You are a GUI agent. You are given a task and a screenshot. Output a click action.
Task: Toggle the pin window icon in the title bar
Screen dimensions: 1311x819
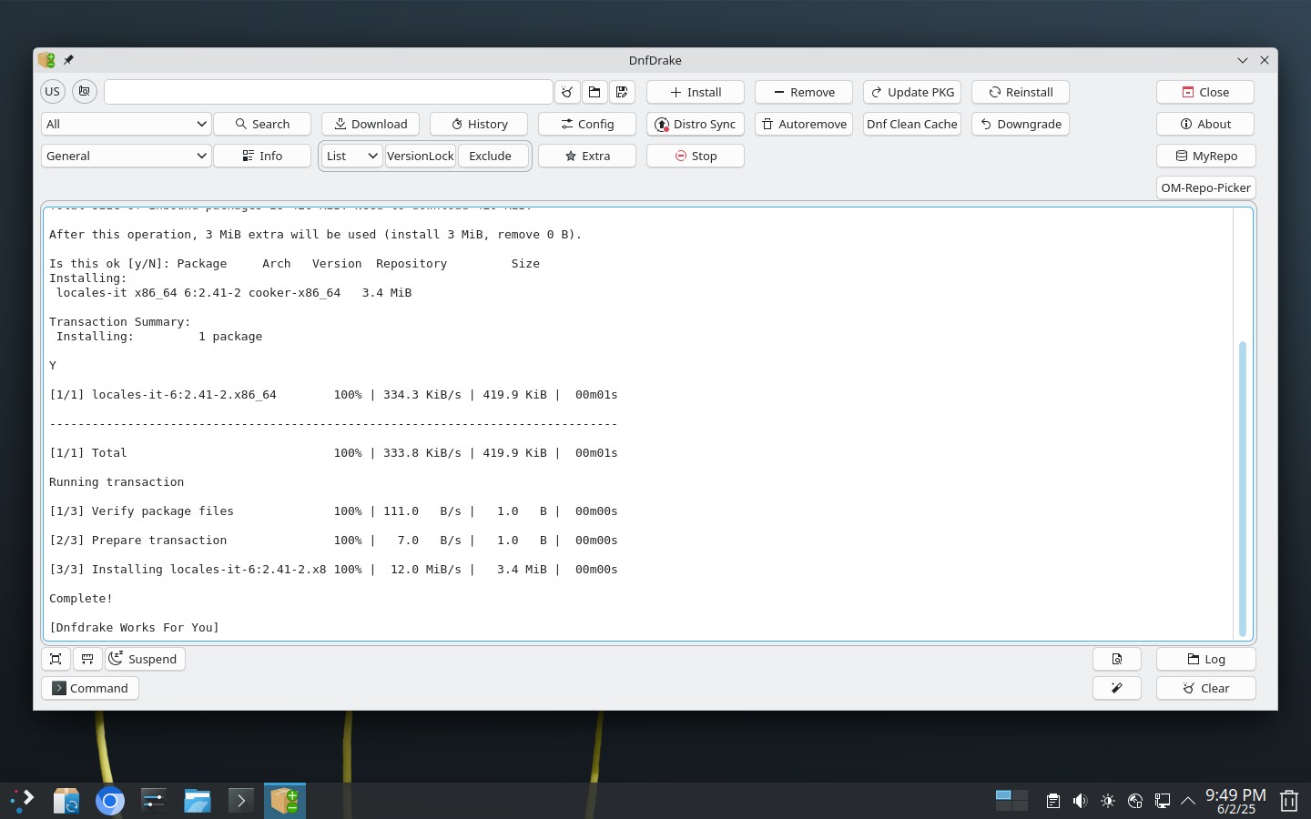[x=68, y=60]
